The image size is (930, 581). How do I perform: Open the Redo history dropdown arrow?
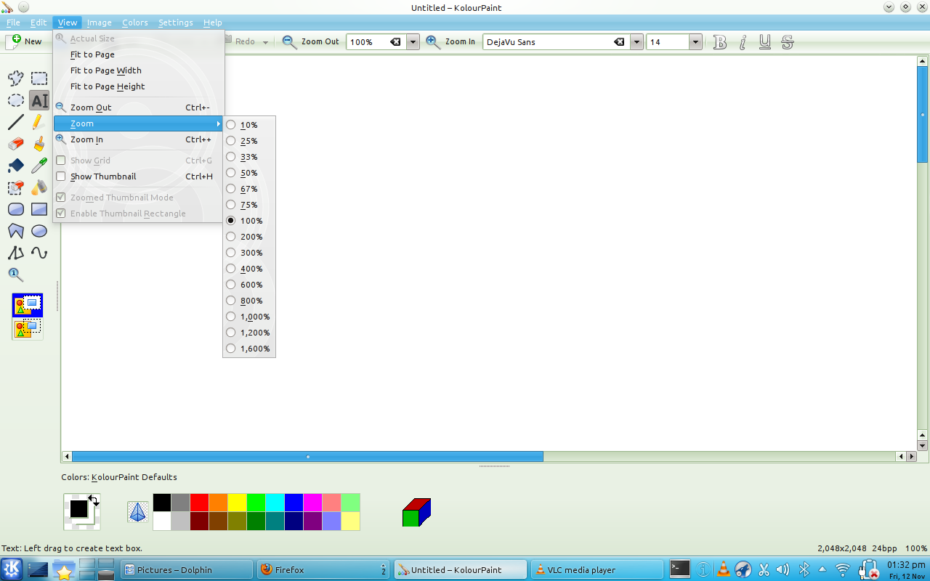pyautogui.click(x=265, y=42)
